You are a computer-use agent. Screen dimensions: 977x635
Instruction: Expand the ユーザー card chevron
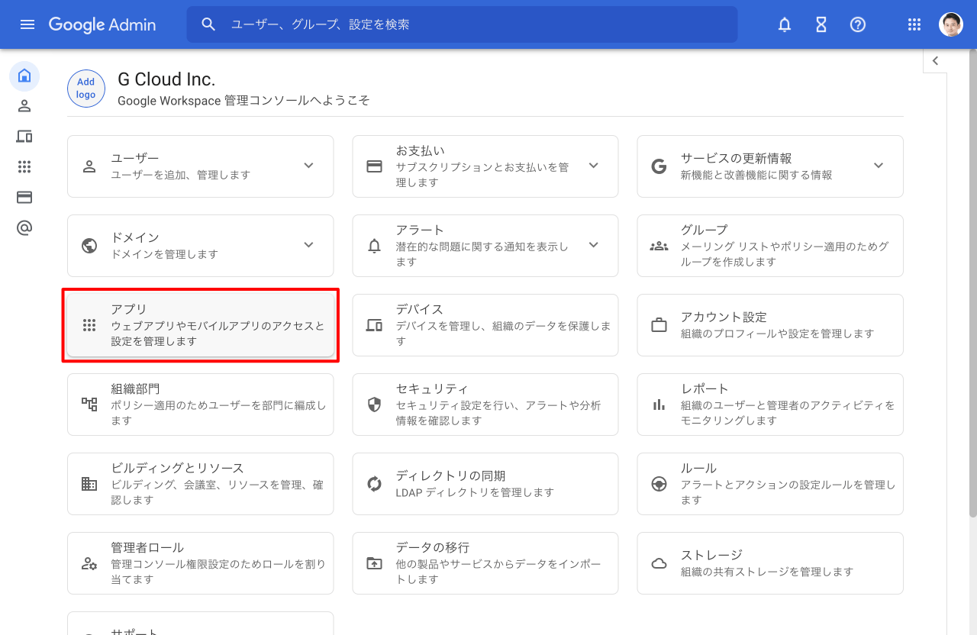point(308,166)
